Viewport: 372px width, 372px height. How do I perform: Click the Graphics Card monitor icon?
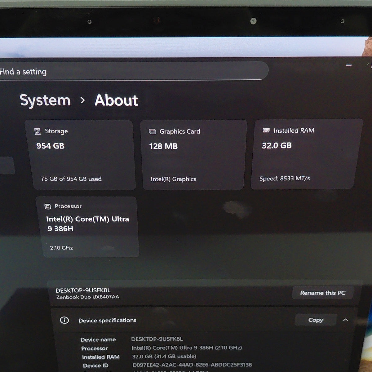point(152,131)
